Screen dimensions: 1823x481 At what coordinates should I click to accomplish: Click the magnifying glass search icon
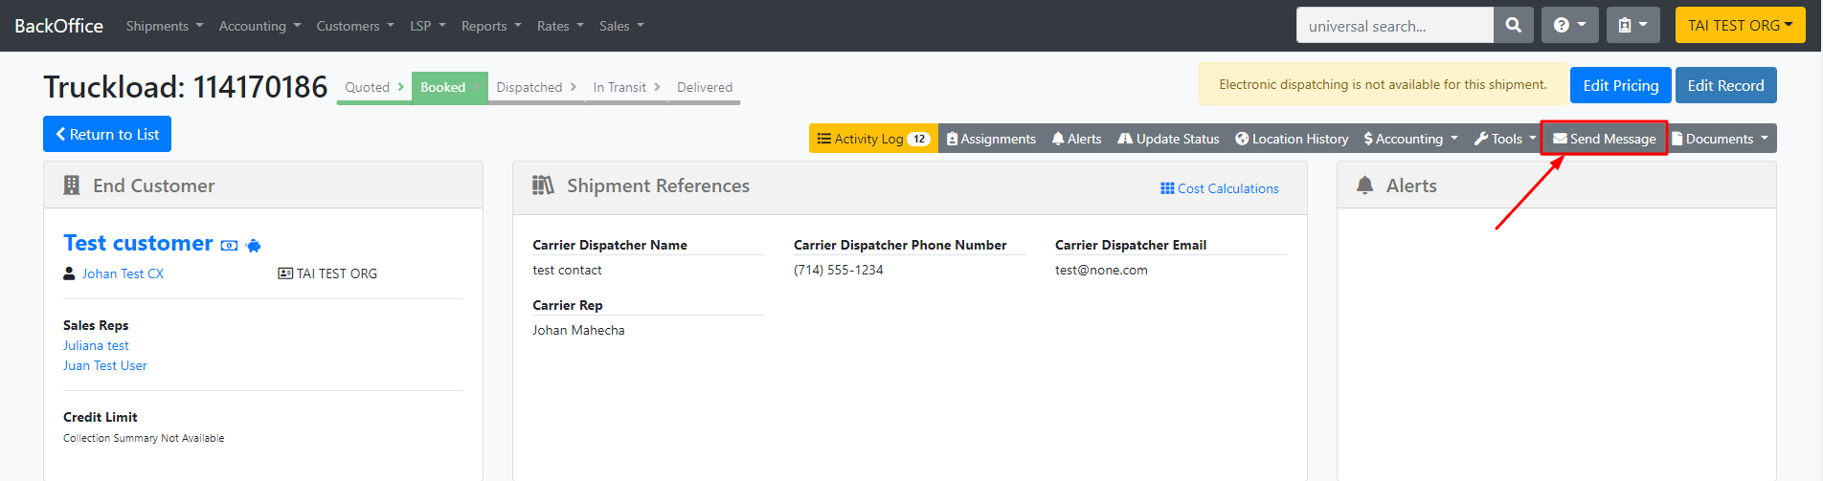point(1513,25)
